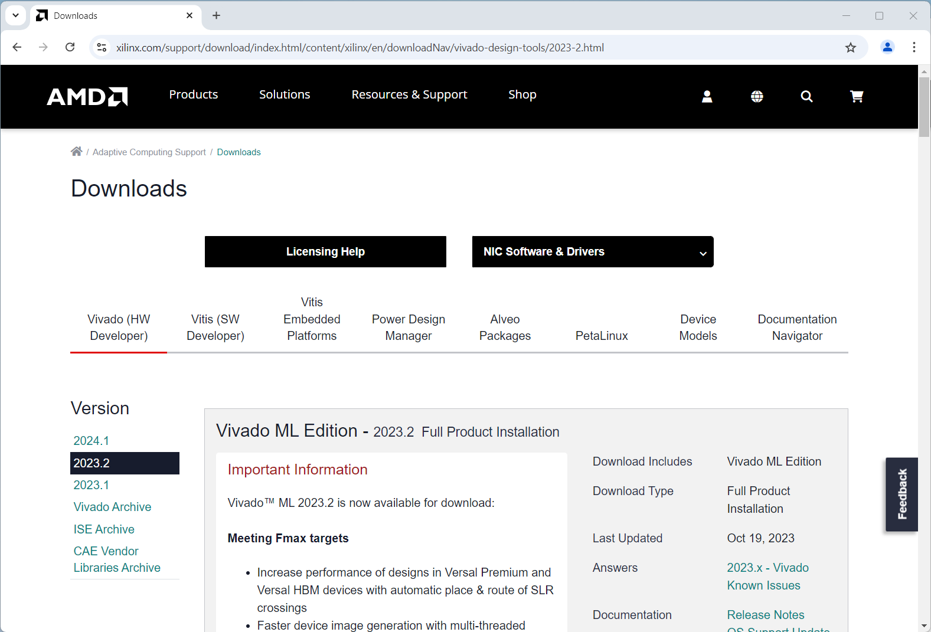Open the shopping cart icon
The width and height of the screenshot is (931, 632).
(857, 96)
